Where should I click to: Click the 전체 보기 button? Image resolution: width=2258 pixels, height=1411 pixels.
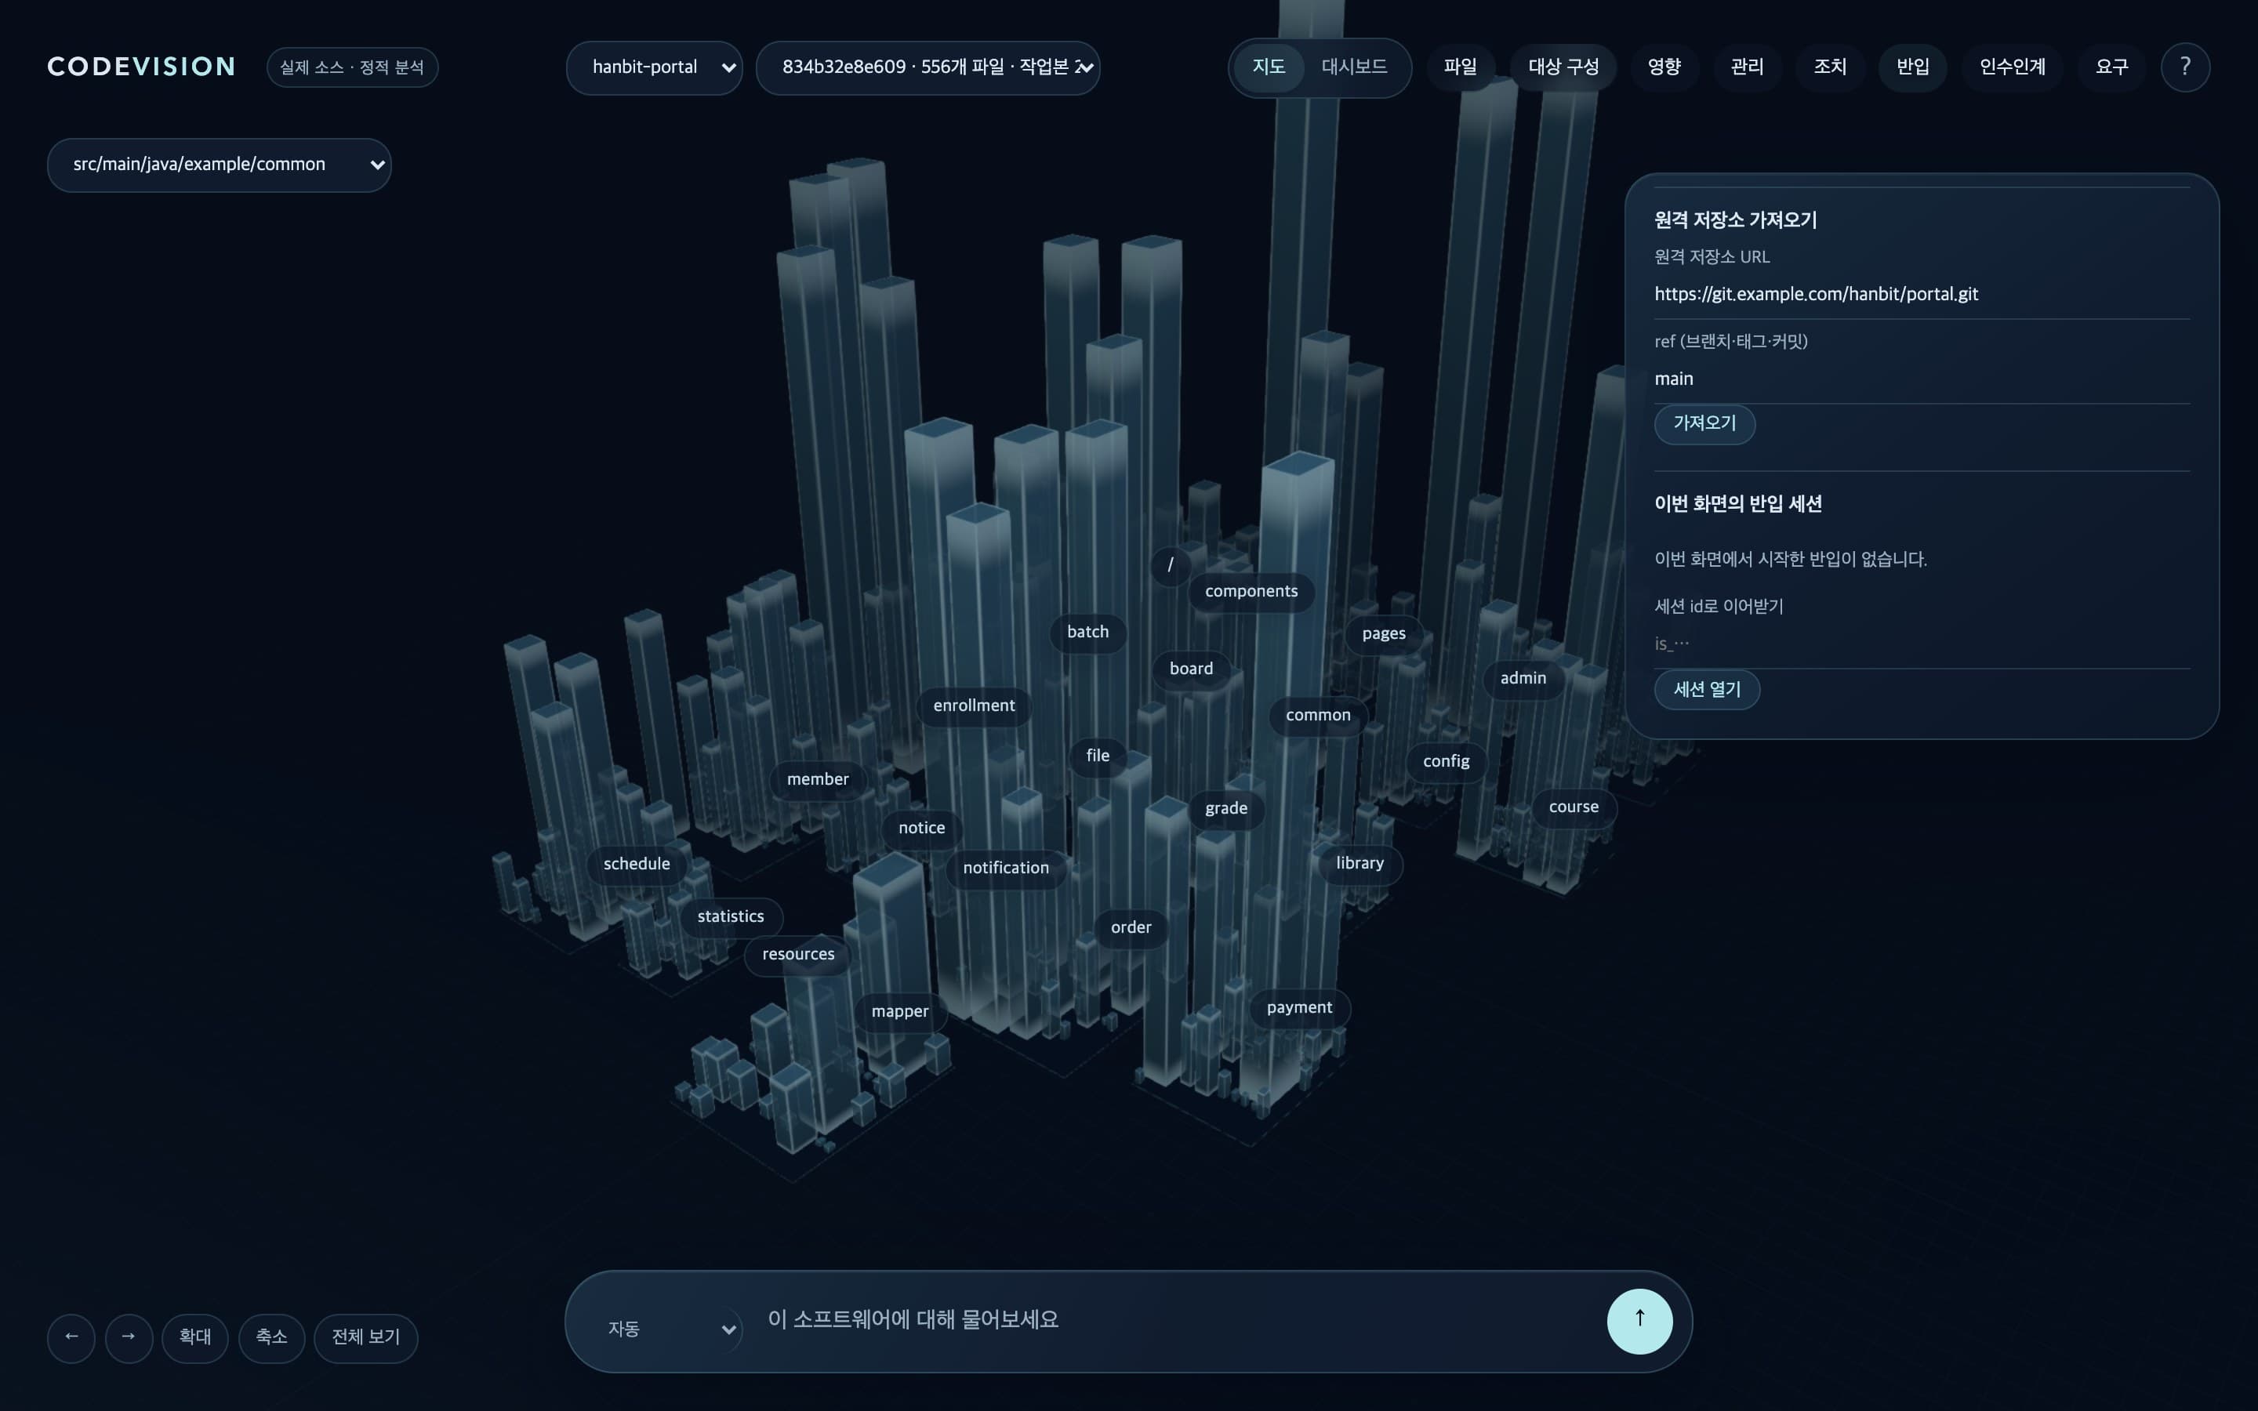coord(366,1337)
